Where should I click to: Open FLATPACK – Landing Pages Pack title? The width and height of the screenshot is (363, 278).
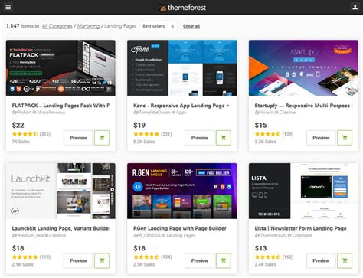click(60, 106)
